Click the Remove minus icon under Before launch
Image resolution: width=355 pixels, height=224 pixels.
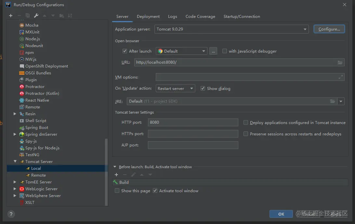click(125, 175)
